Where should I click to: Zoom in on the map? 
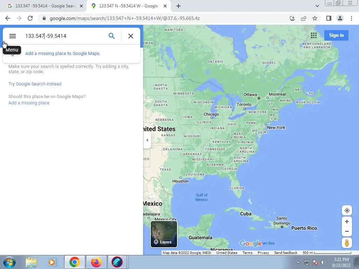click(347, 221)
